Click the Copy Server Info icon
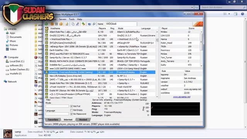 (x=73, y=24)
